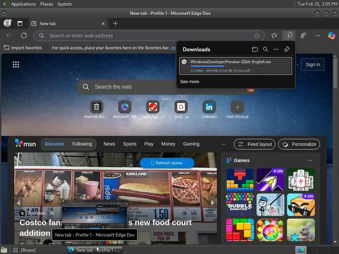The image size is (339, 254).
Task: Open Settings and more ellipsis menu
Action: 317,35
